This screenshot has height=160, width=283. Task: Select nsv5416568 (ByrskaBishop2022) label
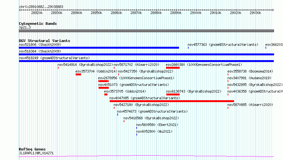pyautogui.click(x=151, y=118)
